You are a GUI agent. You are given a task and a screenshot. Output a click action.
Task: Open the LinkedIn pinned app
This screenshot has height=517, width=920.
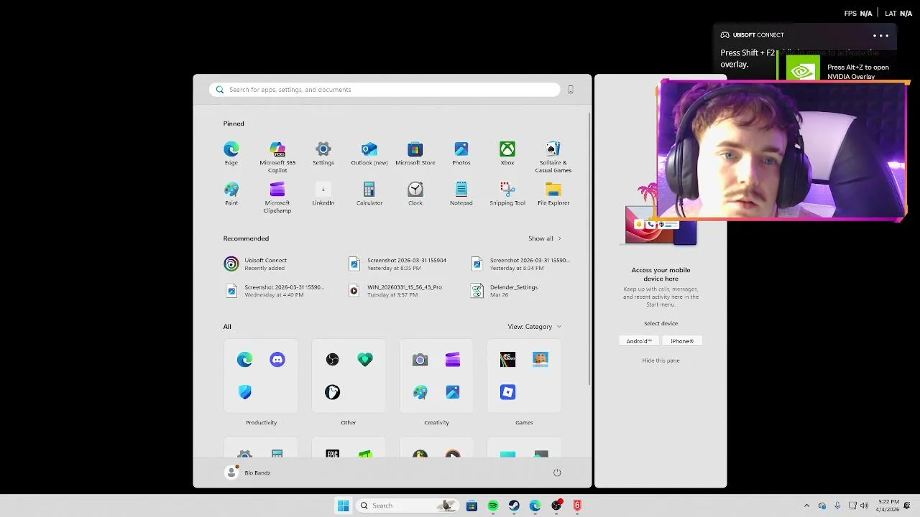coord(323,193)
